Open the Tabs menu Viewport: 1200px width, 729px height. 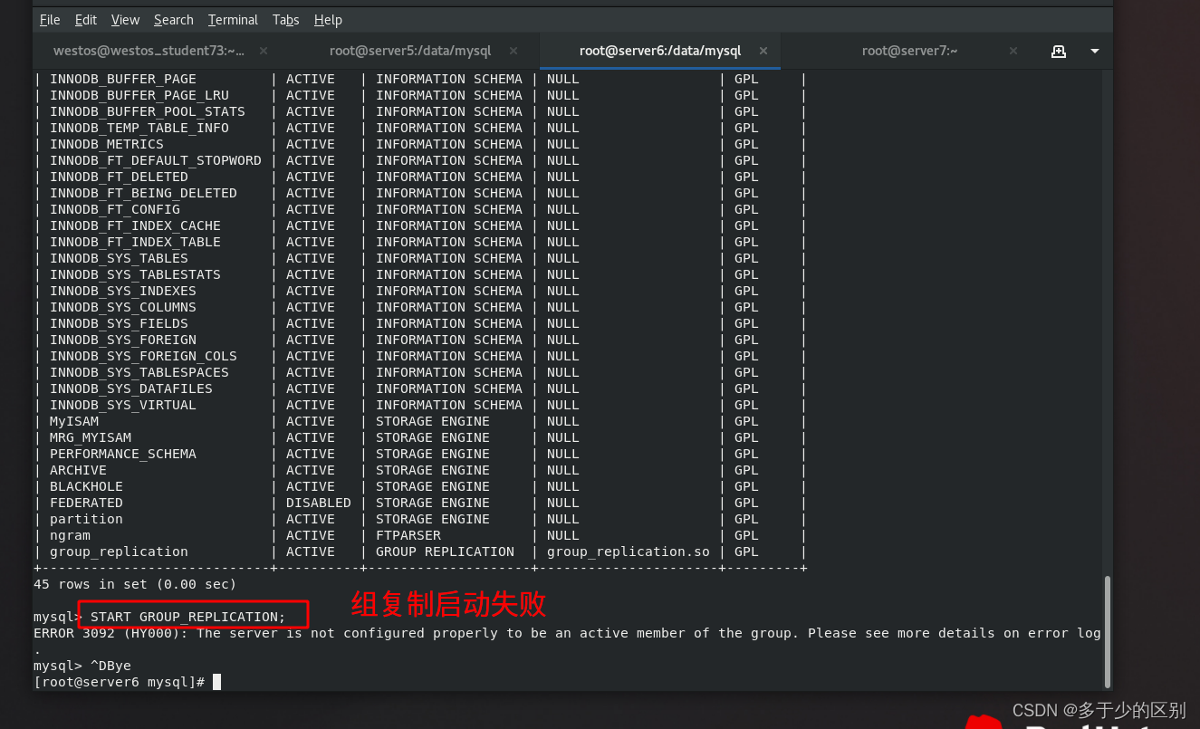[x=286, y=20]
